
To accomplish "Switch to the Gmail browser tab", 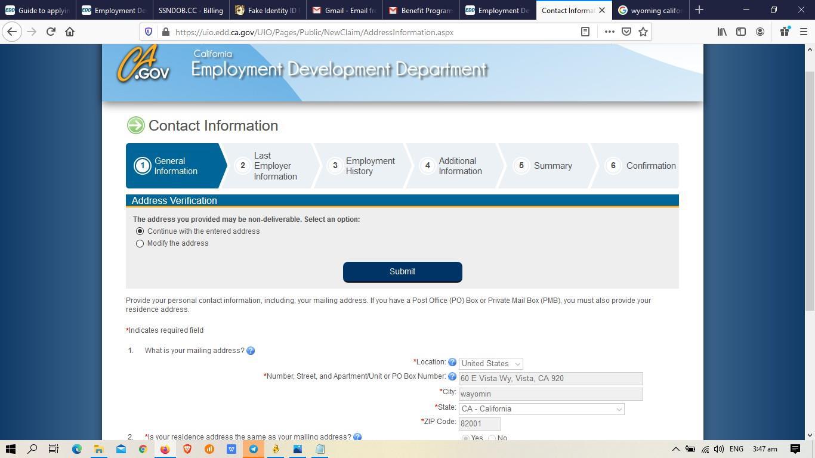I will pyautogui.click(x=344, y=10).
